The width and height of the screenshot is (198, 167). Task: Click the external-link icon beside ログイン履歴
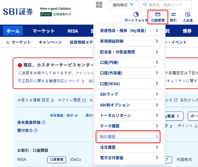84,100
